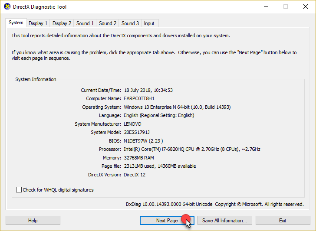Open the Sound 3 tab
Screen dimensions: 316x231
tap(130, 23)
